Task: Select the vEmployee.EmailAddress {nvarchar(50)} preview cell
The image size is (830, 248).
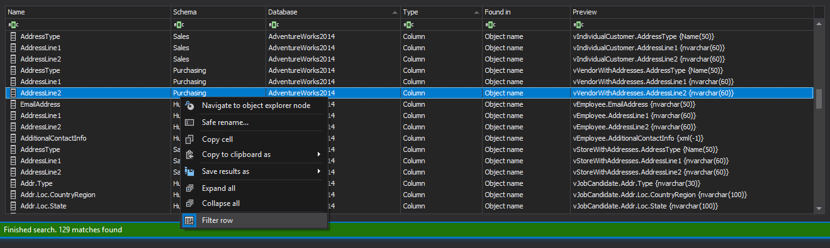Action: [692, 104]
